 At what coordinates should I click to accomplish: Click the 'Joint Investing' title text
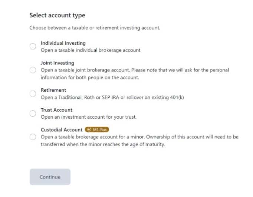point(57,63)
